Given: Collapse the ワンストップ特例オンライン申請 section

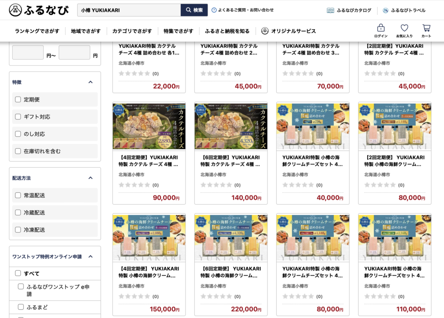Looking at the screenshot, I should pyautogui.click(x=91, y=256).
